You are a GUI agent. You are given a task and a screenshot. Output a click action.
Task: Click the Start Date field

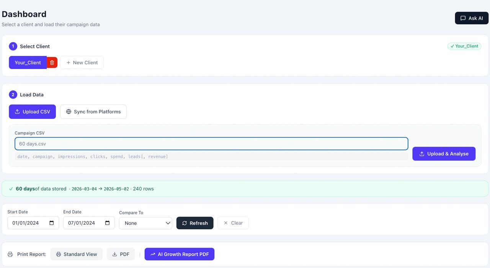tap(33, 223)
